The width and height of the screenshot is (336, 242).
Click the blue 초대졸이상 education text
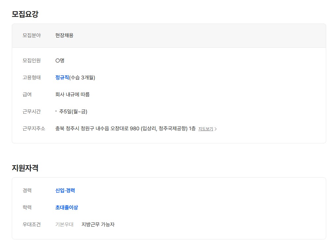coord(66,207)
